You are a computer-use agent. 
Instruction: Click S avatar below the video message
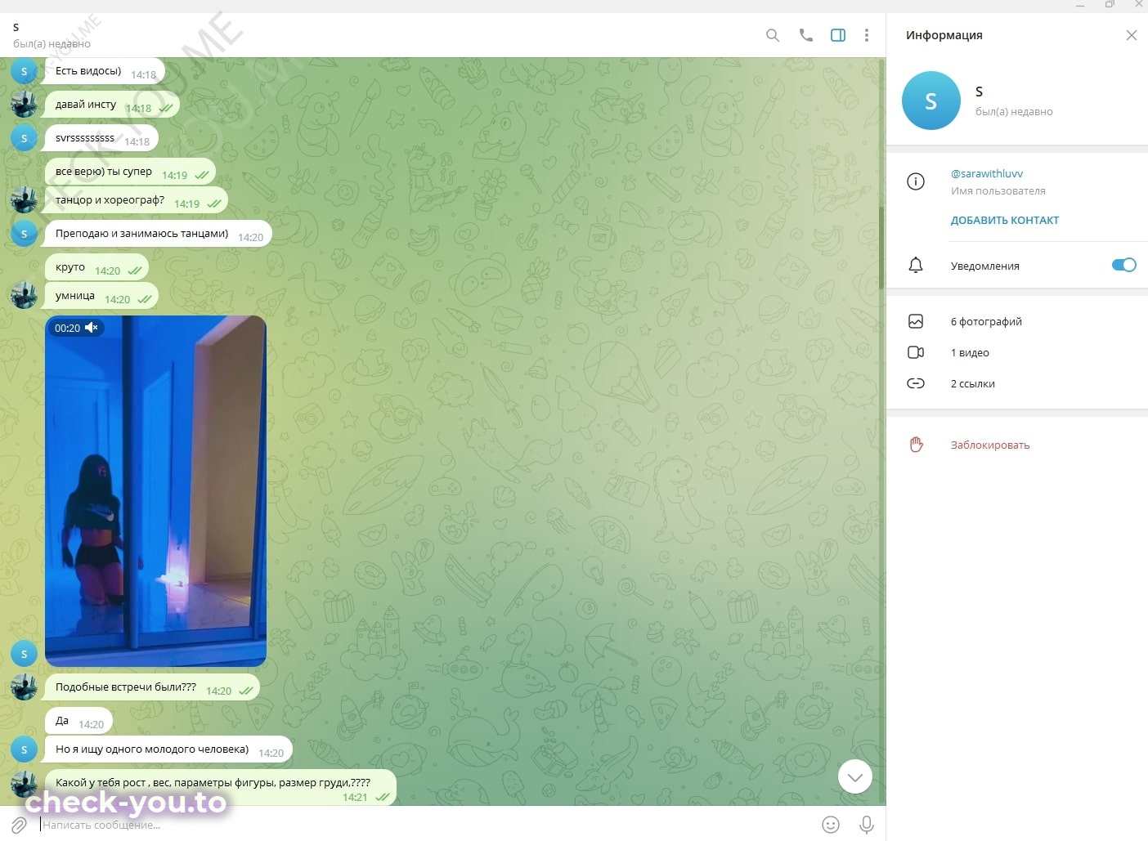point(24,654)
